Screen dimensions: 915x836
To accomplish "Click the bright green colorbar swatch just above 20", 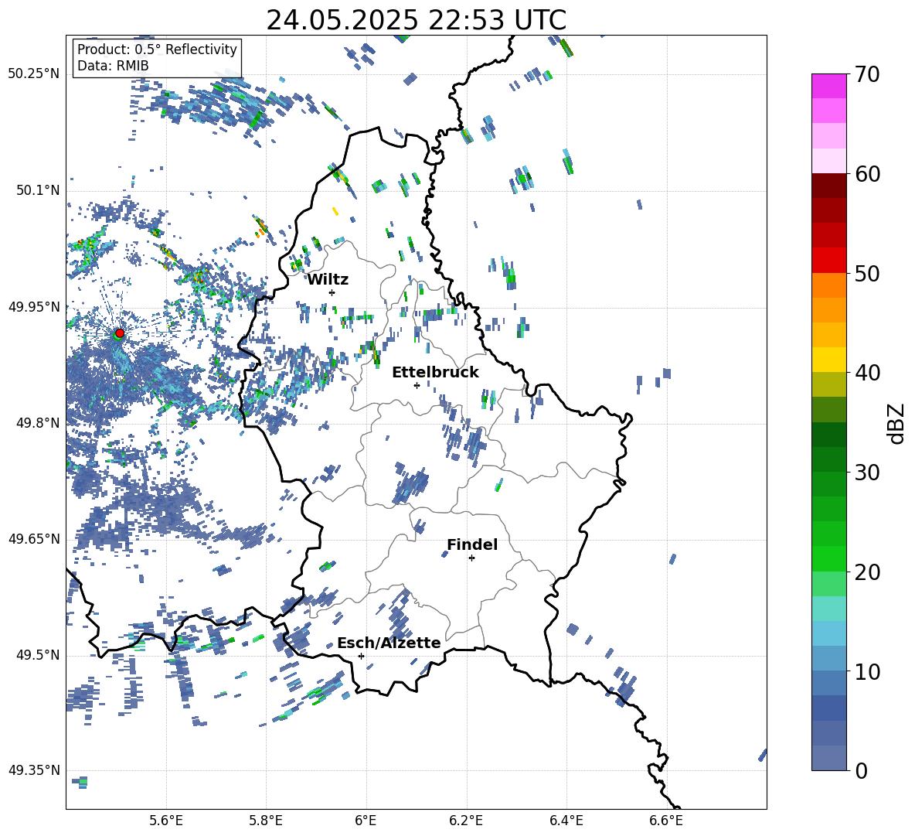I will (x=828, y=558).
